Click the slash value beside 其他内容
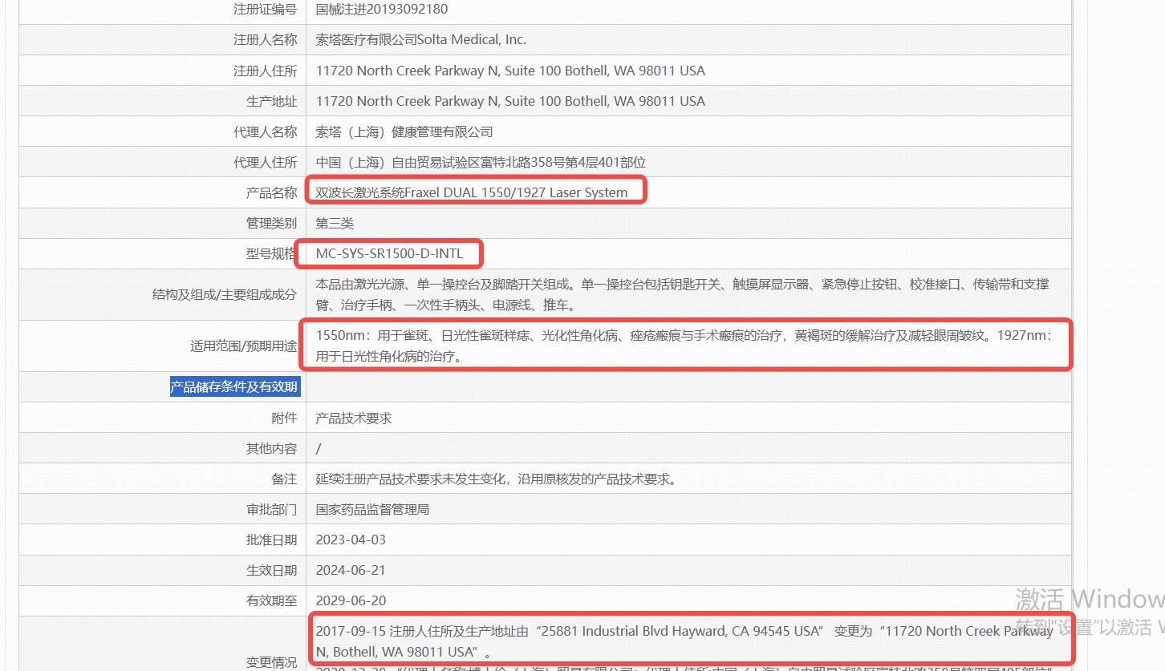Screen dimensions: 1165x671 (319, 448)
